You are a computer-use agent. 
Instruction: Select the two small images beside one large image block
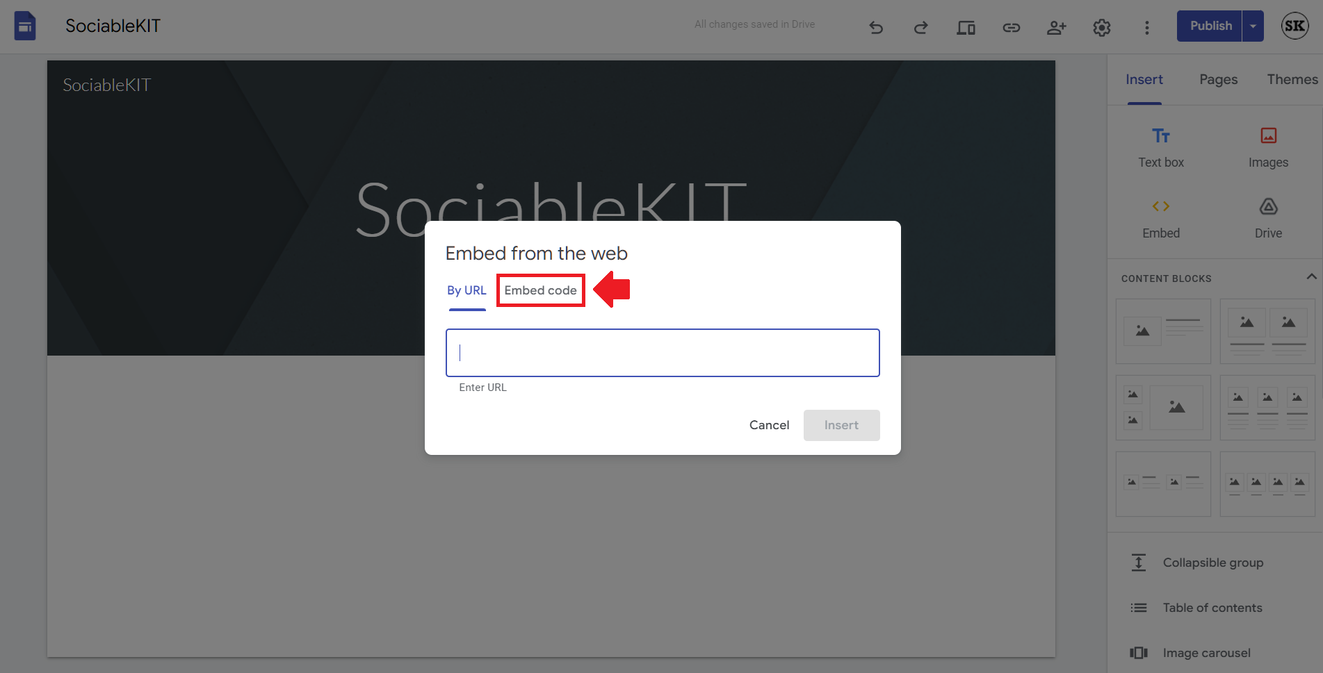point(1163,408)
